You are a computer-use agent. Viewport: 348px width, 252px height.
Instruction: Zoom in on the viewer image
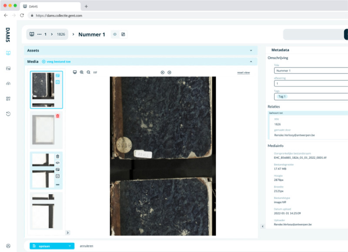point(82,72)
